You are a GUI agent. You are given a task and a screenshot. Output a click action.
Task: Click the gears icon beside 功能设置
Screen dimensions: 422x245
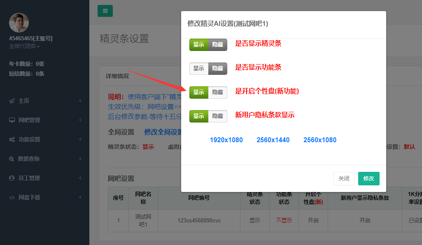(12, 139)
